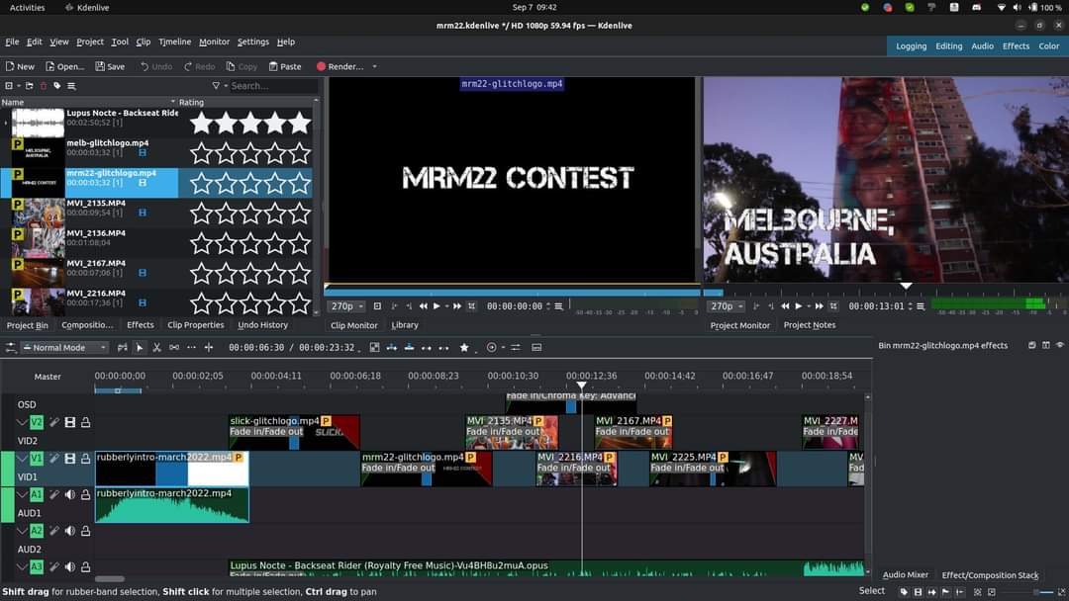Toggle the eye icon in the bin effects header
1069x601 pixels.
(x=1060, y=345)
